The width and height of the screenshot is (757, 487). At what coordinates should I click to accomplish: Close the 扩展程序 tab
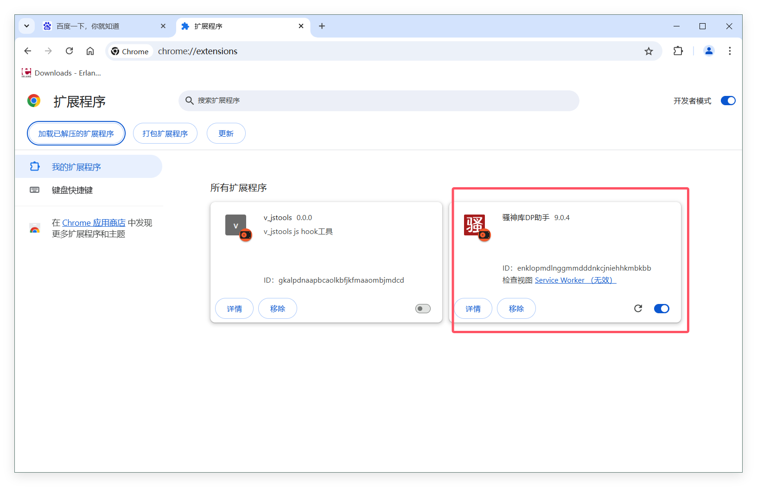pos(301,26)
